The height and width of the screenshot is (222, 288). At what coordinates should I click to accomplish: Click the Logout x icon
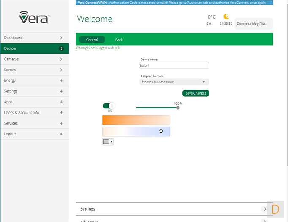[61, 134]
